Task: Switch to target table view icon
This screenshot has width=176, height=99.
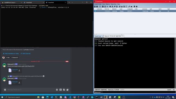Action: [x=107, y=7]
